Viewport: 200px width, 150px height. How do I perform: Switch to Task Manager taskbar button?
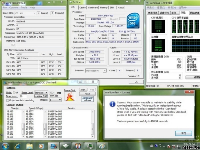(90, 146)
